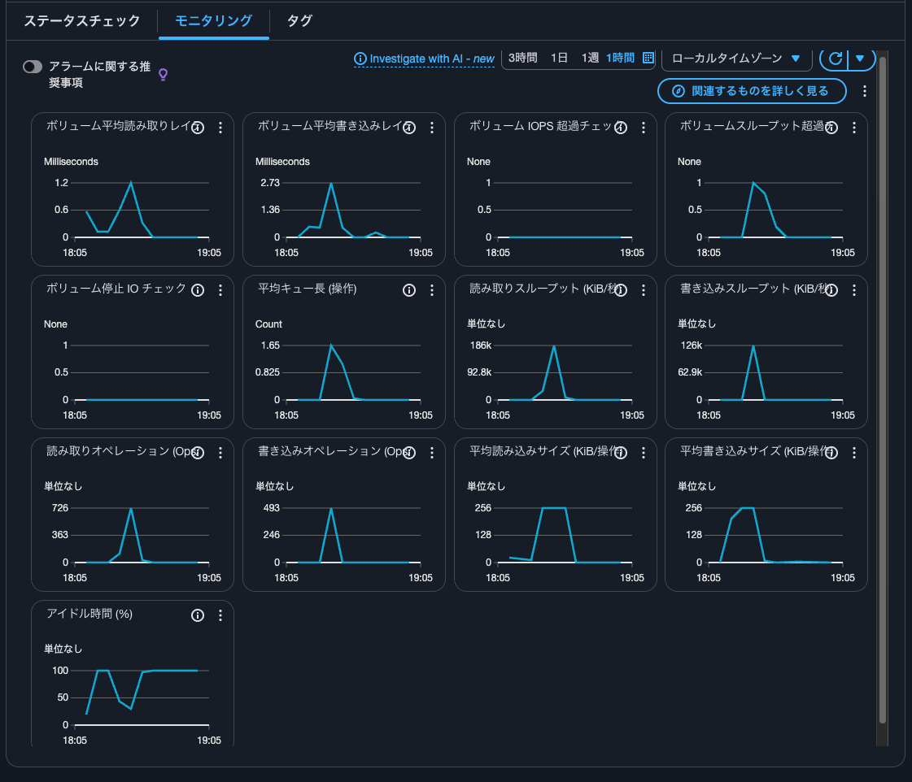
Task: Open three-dot menu on 書き込みオペレーション chart
Action: click(x=431, y=453)
